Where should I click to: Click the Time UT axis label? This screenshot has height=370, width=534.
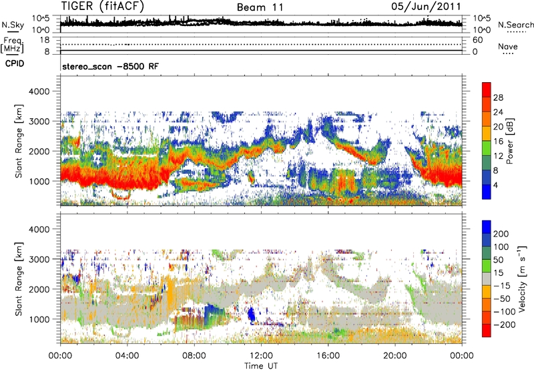[261, 366]
